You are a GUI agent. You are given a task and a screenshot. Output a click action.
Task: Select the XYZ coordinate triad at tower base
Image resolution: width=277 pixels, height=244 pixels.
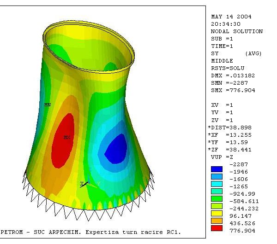pyautogui.click(x=89, y=185)
